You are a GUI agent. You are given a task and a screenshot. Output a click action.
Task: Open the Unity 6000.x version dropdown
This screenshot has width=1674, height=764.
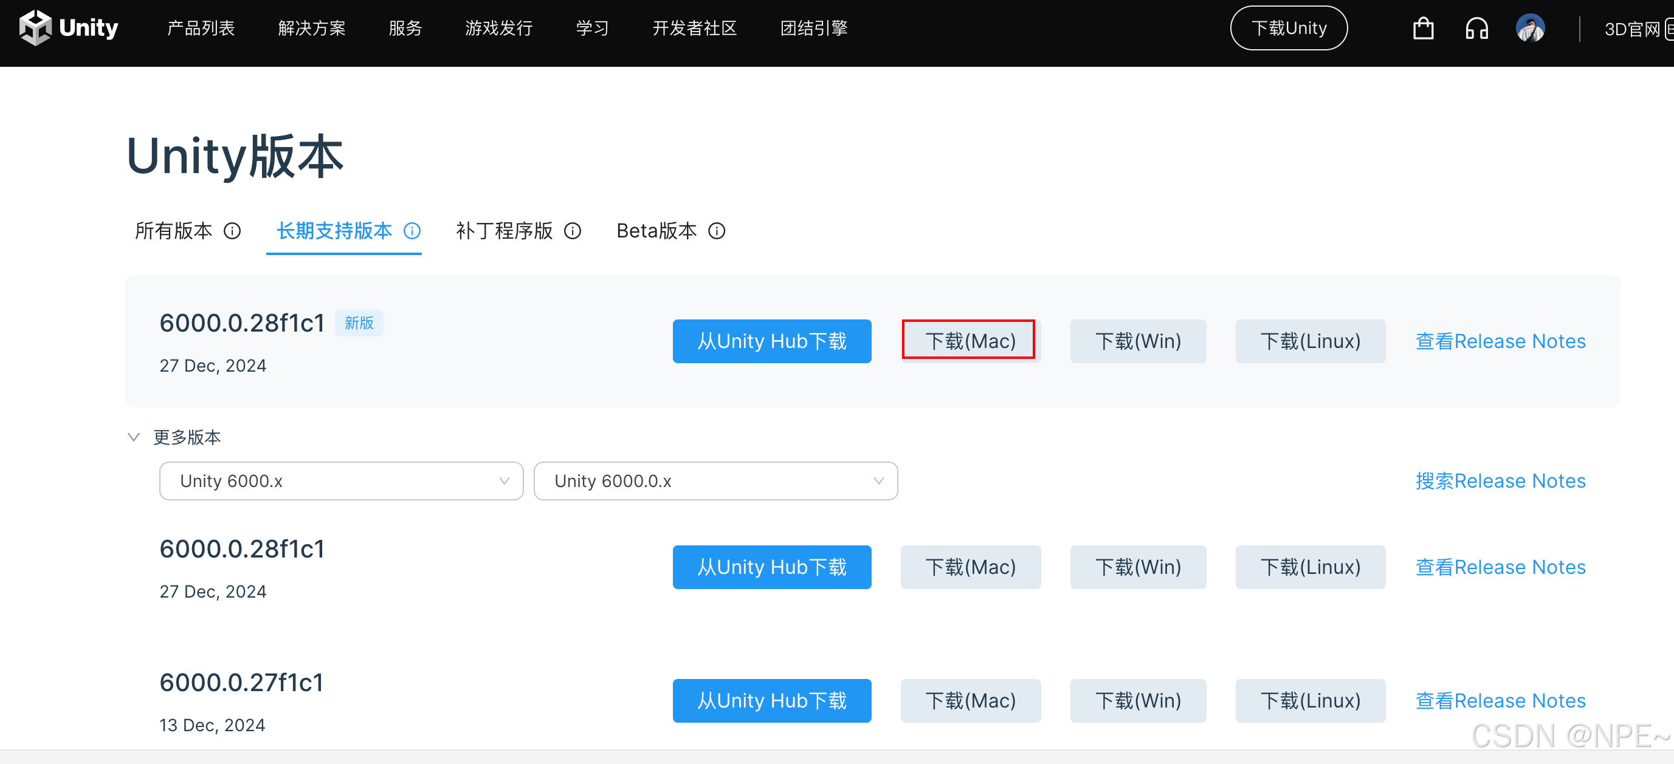point(341,481)
